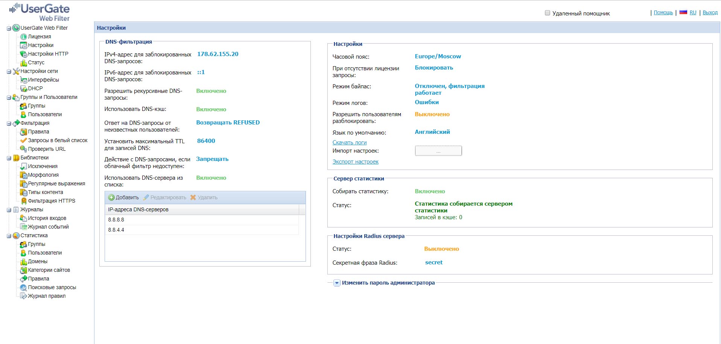Image resolution: width=721 pixels, height=344 pixels.
Task: Click the Запросы в белый список checkmark icon
Action: (x=24, y=140)
